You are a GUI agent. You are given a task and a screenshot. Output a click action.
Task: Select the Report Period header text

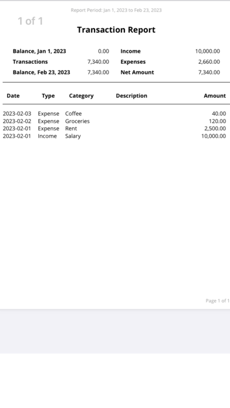tap(116, 10)
